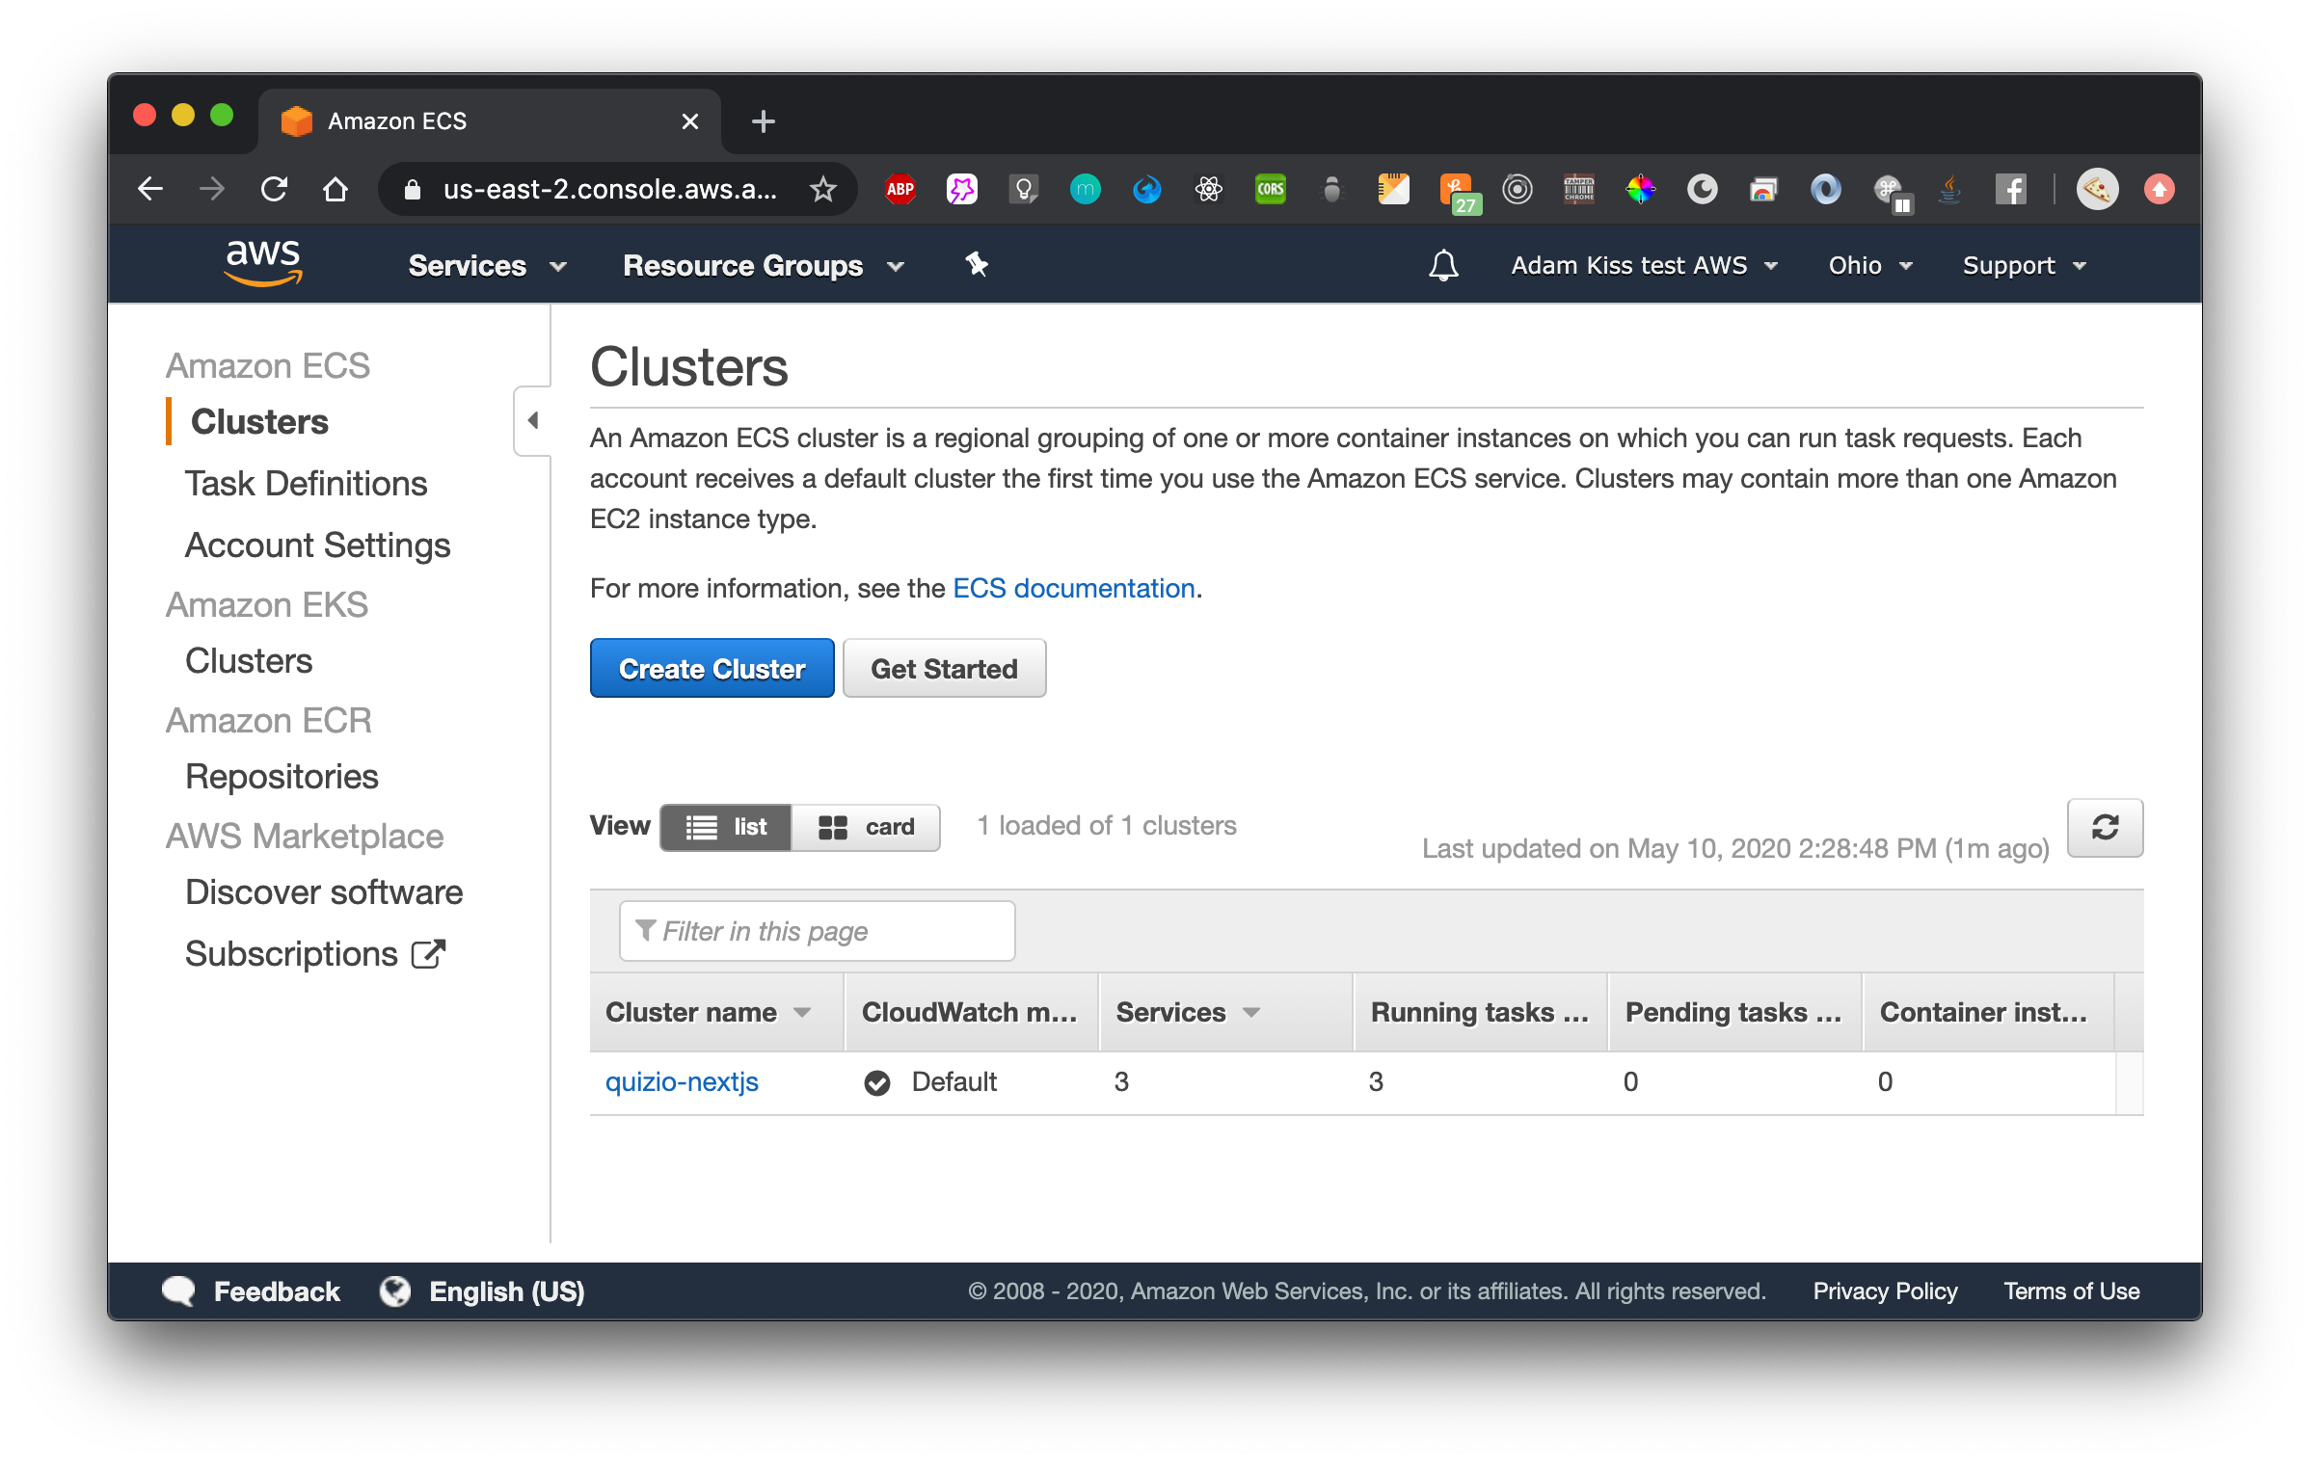Open Subscriptions external link
Viewport: 2310px width, 1463px height.
tap(314, 954)
